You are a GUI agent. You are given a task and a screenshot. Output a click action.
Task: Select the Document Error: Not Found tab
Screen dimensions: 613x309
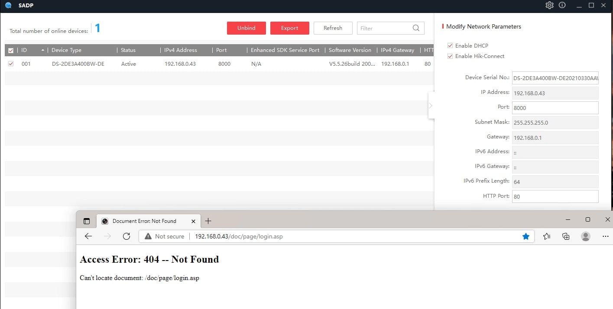coord(144,221)
